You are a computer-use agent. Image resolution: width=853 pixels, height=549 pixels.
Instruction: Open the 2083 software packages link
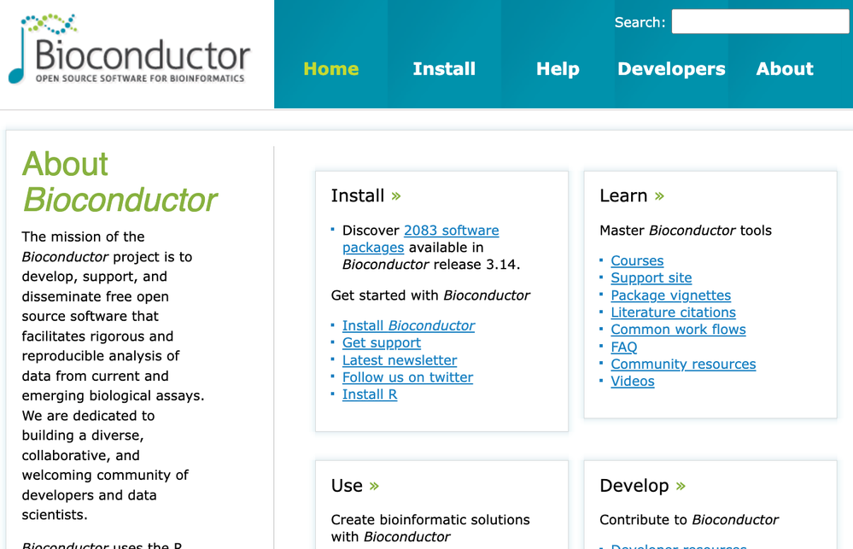pos(420,239)
